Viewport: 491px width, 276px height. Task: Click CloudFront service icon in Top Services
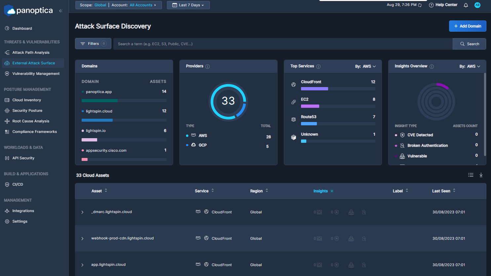pos(293,85)
